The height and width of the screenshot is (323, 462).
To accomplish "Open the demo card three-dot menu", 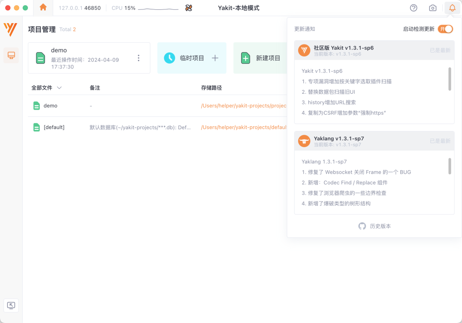I will click(139, 58).
